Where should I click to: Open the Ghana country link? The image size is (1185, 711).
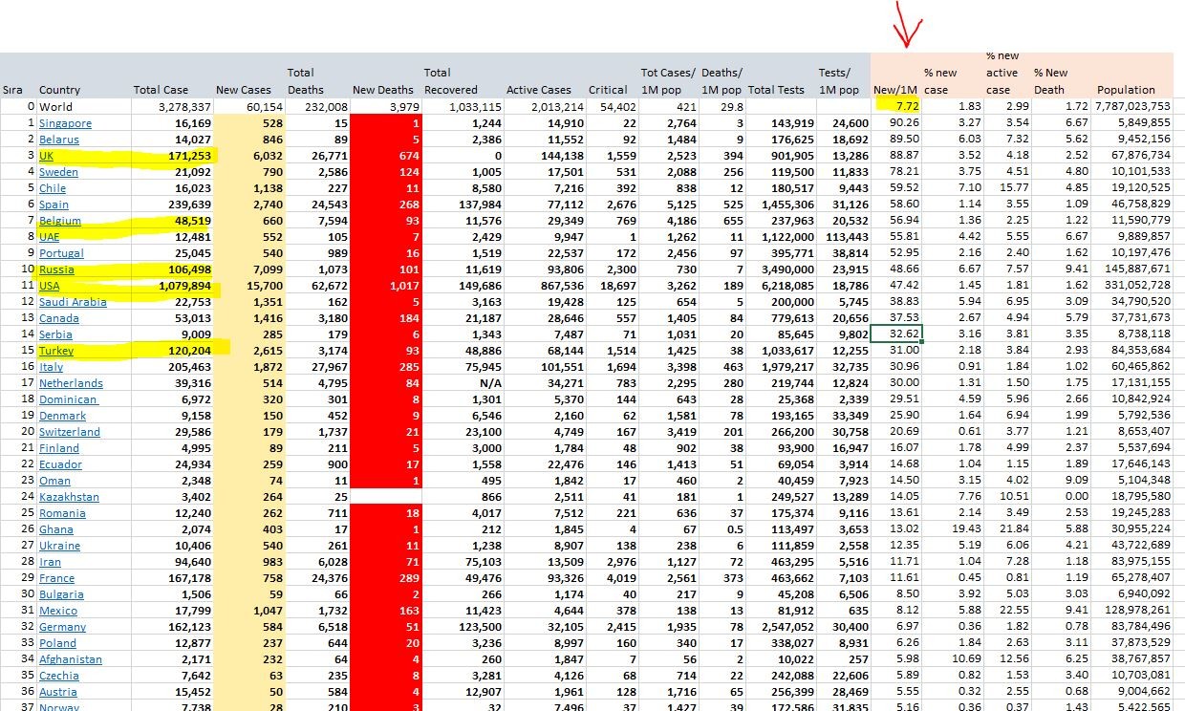56,529
